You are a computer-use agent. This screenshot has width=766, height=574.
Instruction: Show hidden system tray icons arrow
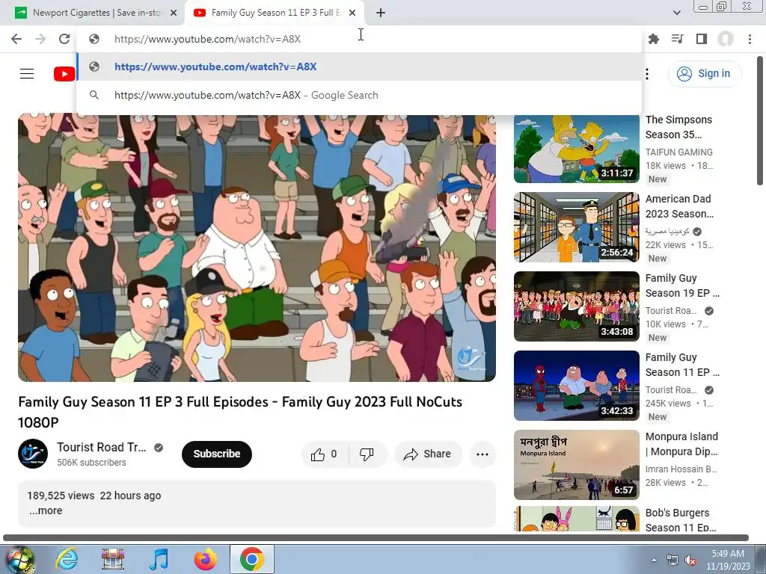pos(654,561)
